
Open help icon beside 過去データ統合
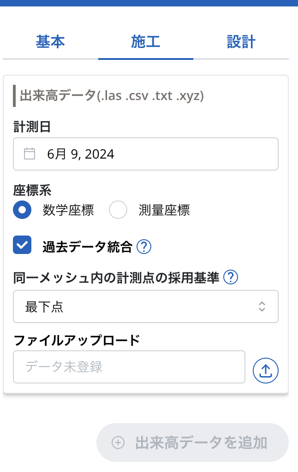(x=144, y=248)
